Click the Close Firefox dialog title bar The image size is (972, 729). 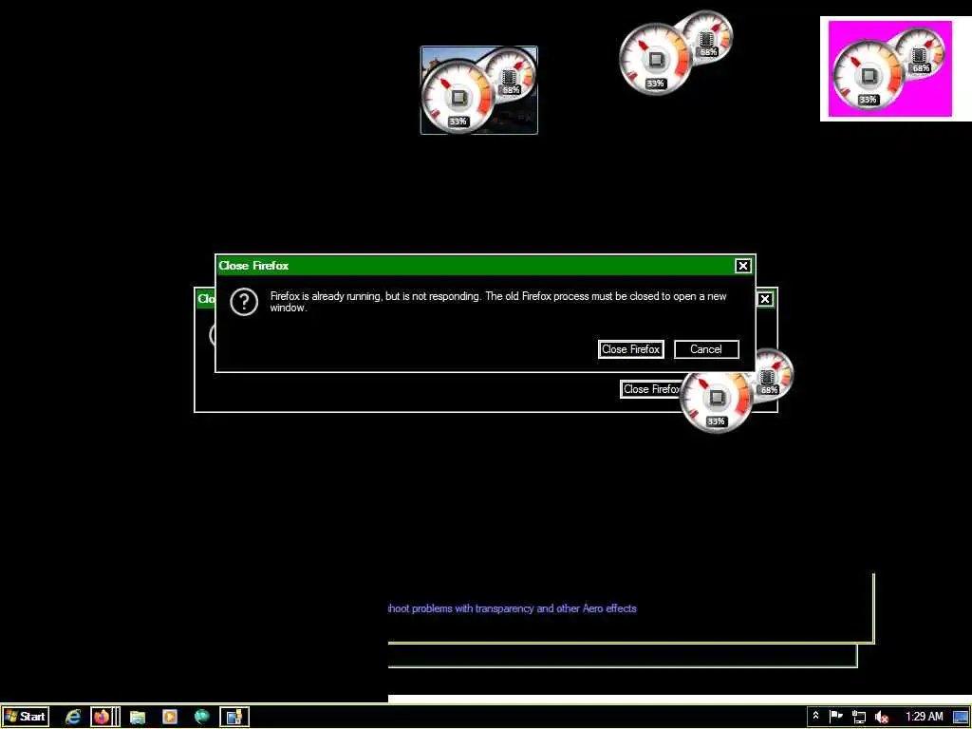pos(475,266)
